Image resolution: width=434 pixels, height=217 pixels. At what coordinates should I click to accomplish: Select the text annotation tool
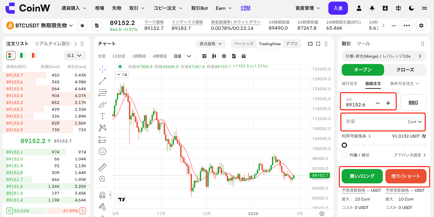(x=102, y=116)
